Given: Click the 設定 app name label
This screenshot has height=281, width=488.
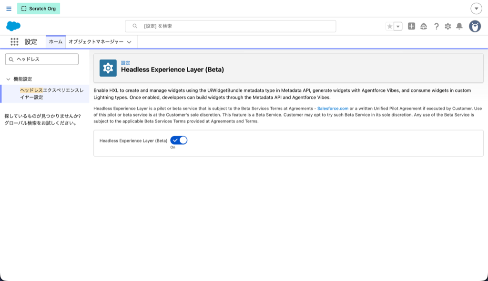Looking at the screenshot, I should pos(31,42).
